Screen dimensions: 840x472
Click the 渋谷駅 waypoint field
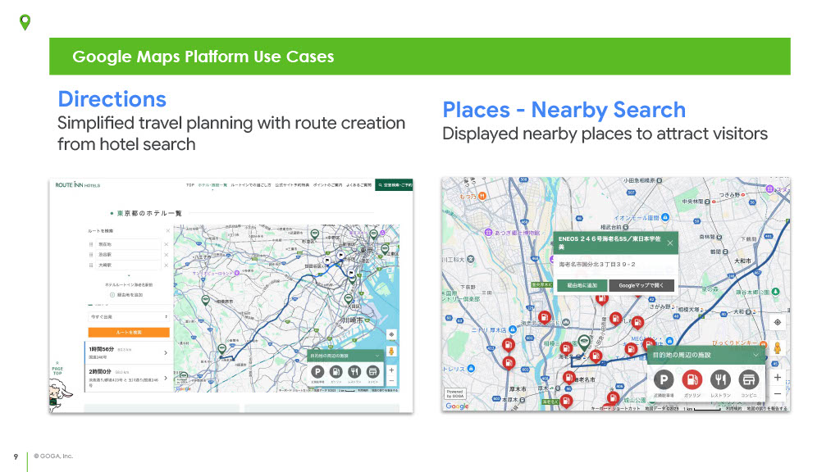pos(128,255)
